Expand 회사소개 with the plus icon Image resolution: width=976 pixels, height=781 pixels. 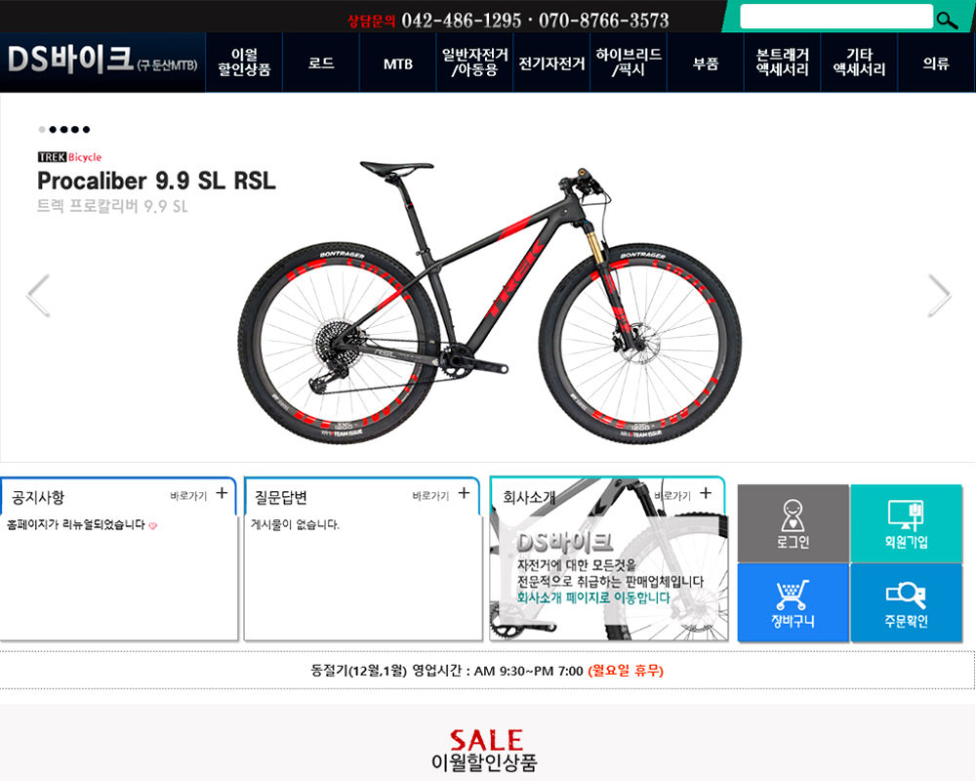coord(706,493)
